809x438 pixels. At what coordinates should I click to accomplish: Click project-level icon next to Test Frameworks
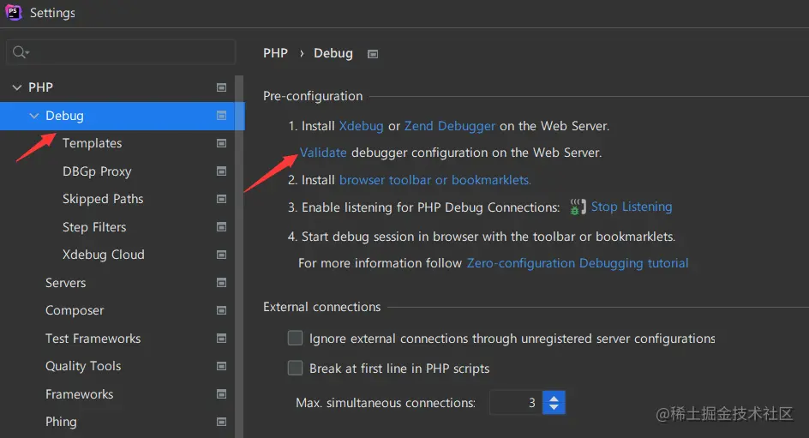(x=221, y=339)
